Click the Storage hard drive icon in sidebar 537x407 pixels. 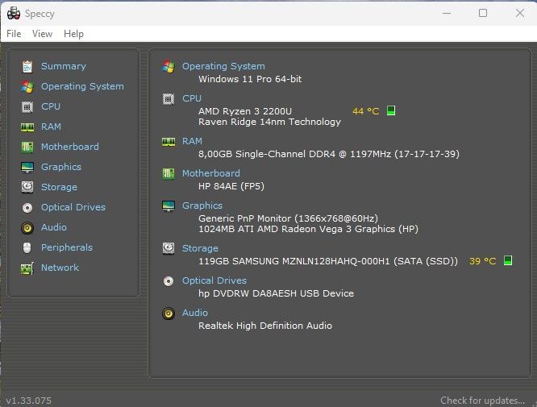(27, 187)
